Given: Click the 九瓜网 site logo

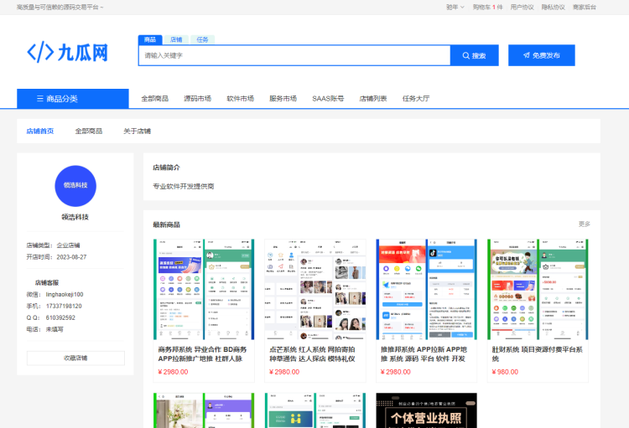Looking at the screenshot, I should click(x=68, y=53).
